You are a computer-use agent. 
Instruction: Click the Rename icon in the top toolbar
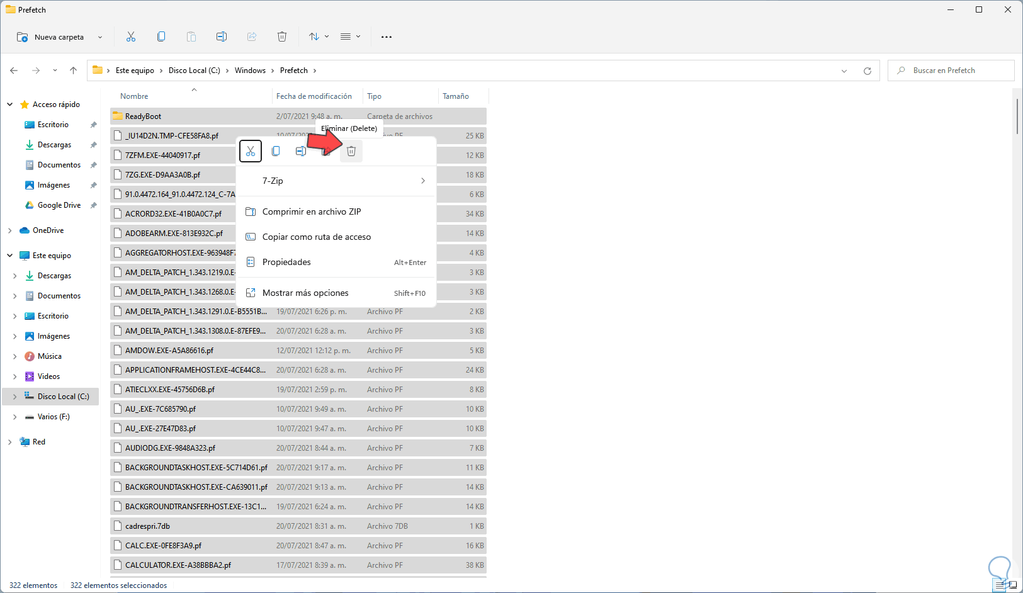pyautogui.click(x=222, y=37)
